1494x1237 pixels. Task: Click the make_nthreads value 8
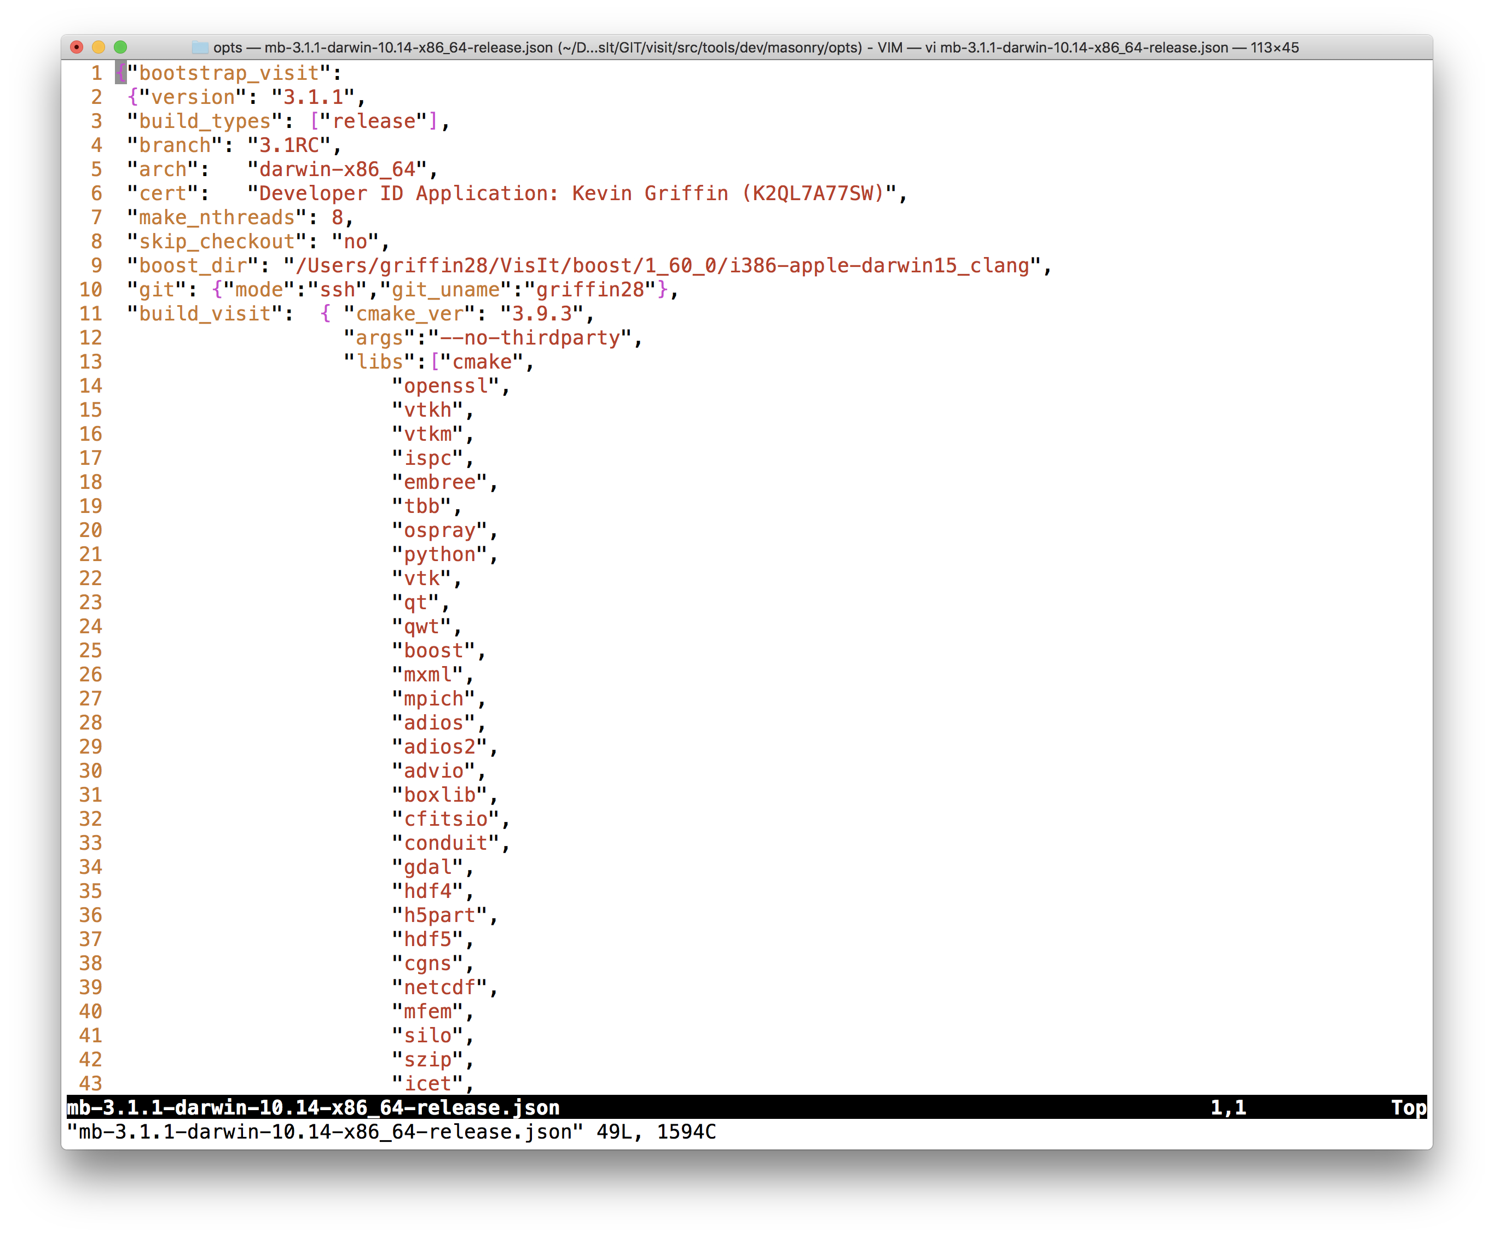(x=337, y=218)
